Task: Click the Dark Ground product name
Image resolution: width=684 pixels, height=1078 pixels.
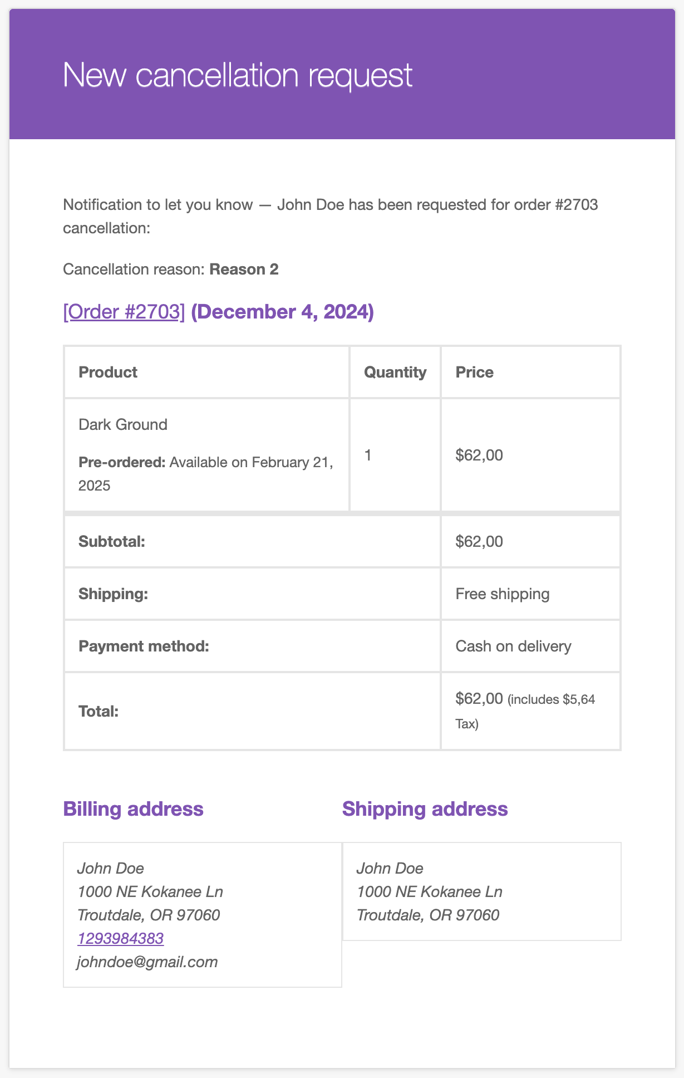Action: (x=123, y=424)
